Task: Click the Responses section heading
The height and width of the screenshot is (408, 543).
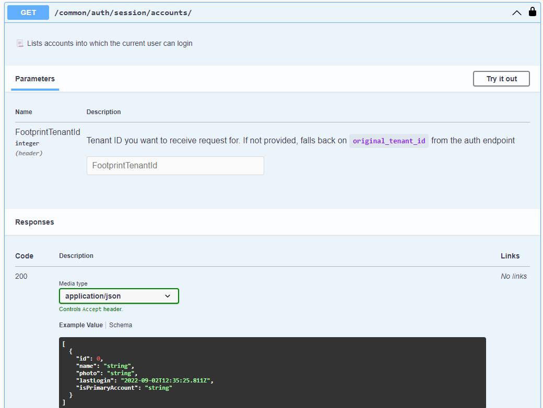Action: point(34,222)
